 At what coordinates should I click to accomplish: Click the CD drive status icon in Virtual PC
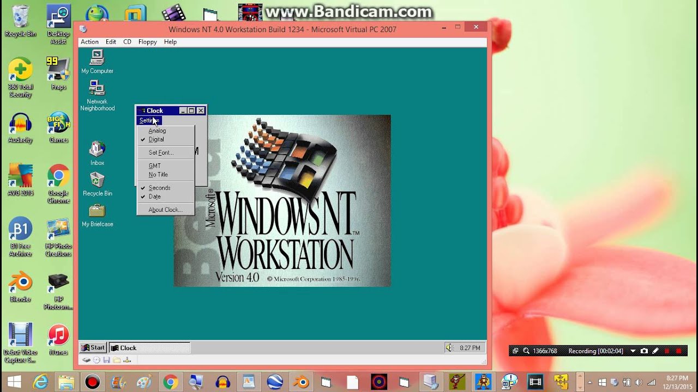tap(97, 360)
